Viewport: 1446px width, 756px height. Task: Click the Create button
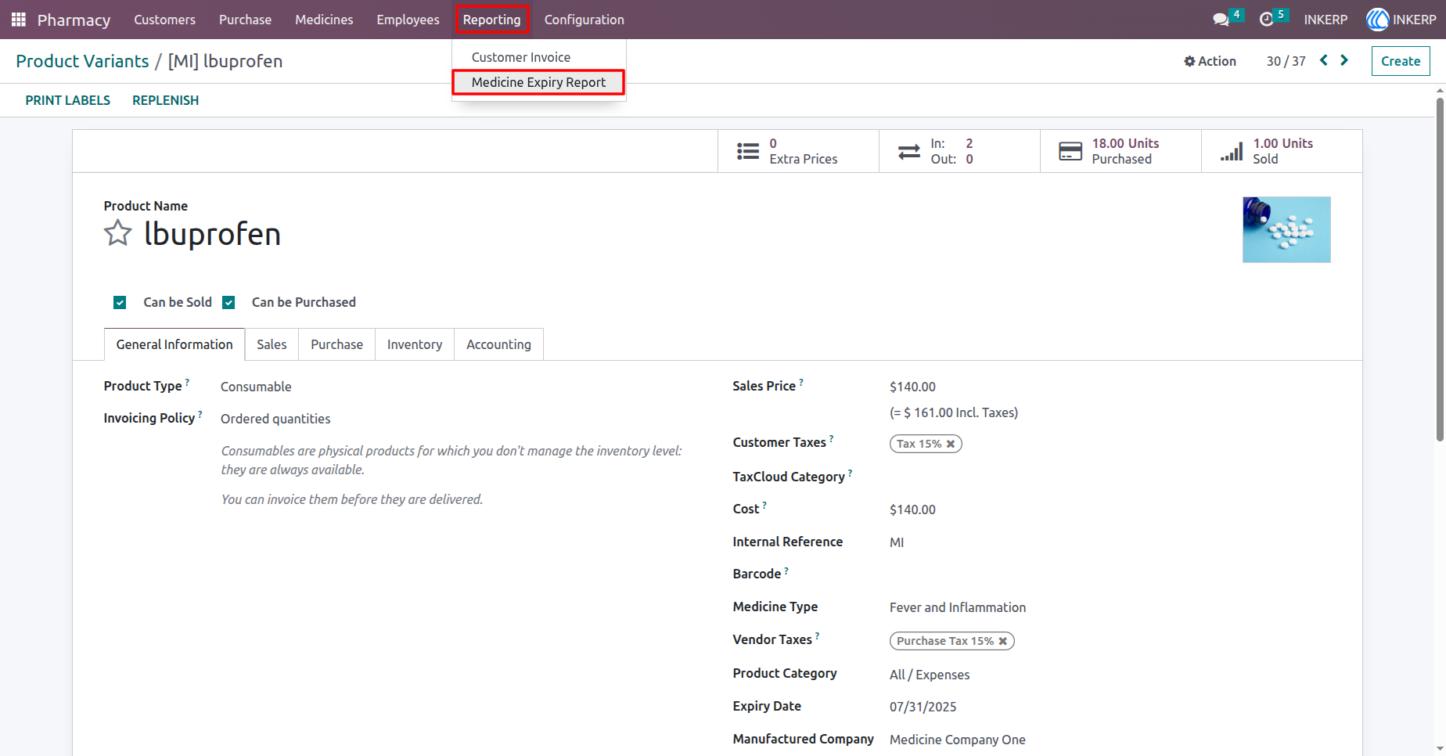1400,61
